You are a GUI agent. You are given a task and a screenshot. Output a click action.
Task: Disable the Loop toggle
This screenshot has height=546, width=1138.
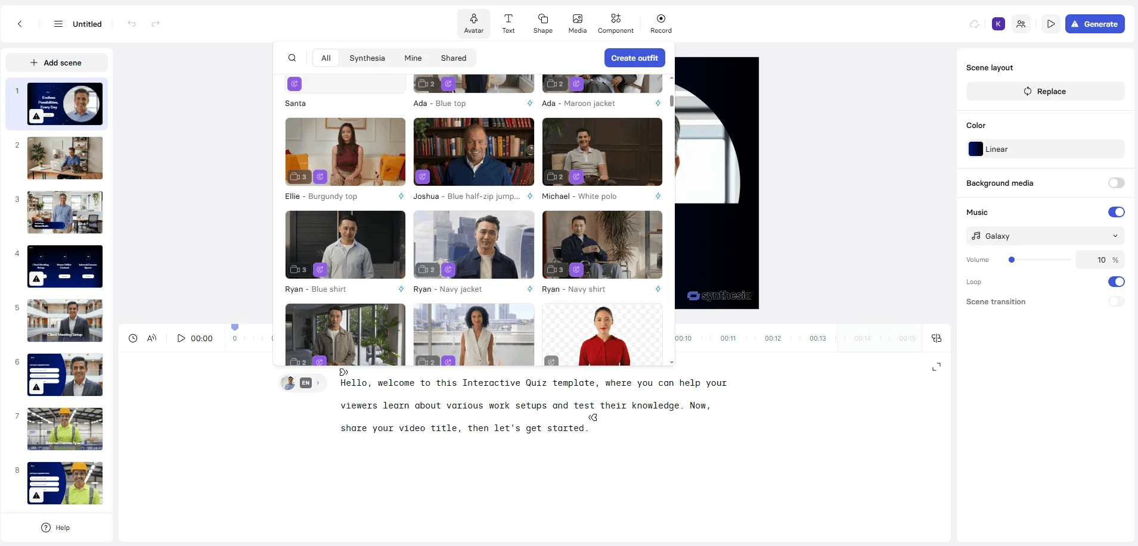pyautogui.click(x=1116, y=282)
